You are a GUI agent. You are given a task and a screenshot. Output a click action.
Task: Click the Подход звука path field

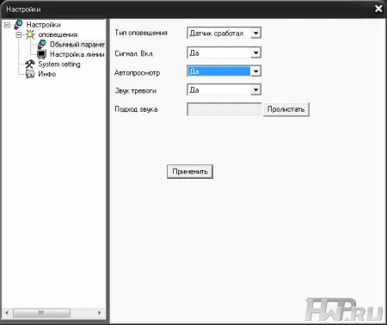pos(224,109)
